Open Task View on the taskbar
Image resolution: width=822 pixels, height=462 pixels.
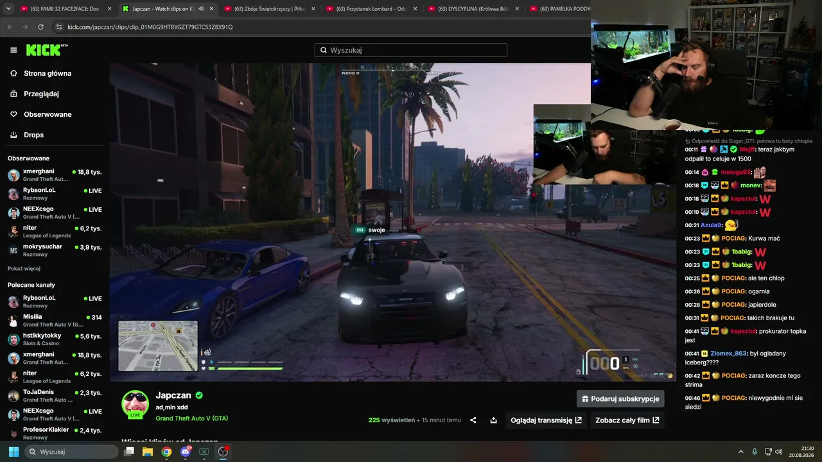[x=129, y=452]
